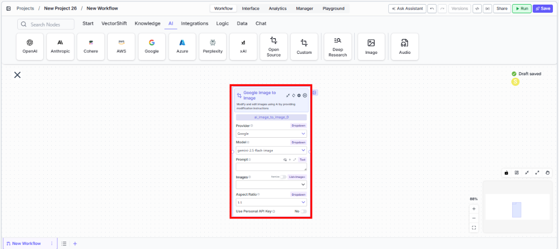Image resolution: width=559 pixels, height=249 pixels.
Task: Add an OpenAI node
Action: point(30,47)
